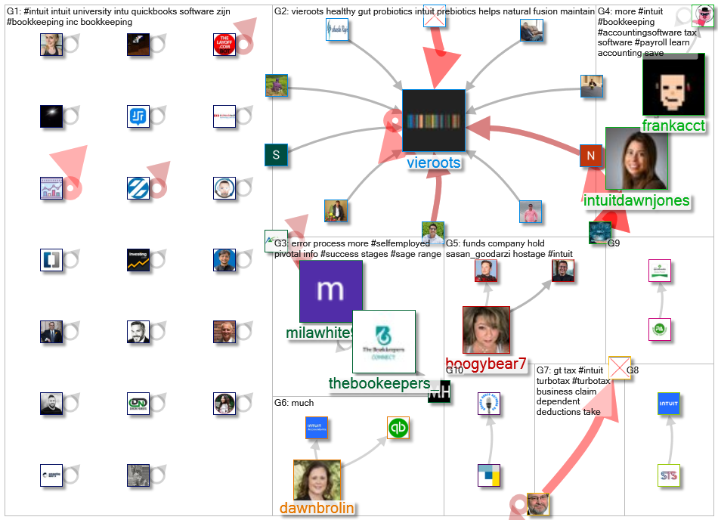Click the man seated at desk photo in G2
This screenshot has height=520, width=718.
592,86
